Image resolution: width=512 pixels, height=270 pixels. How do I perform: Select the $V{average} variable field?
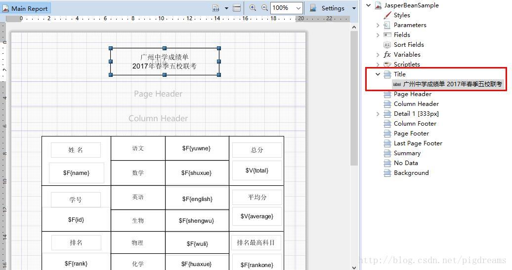[257, 216]
